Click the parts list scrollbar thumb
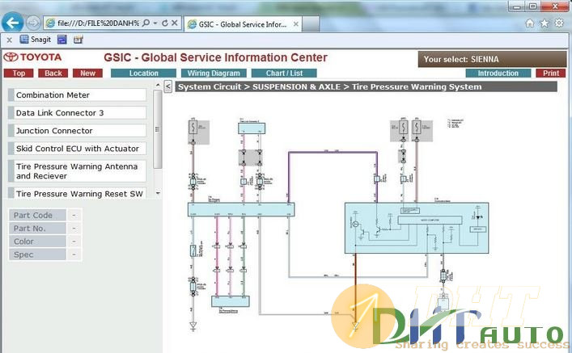The image size is (572, 353). coord(158,129)
